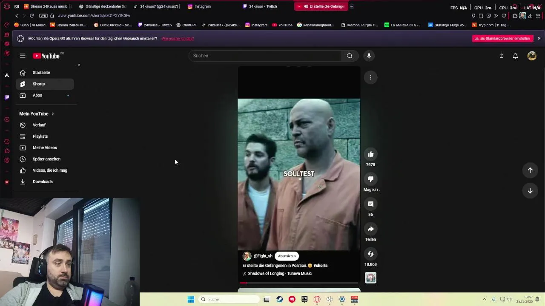
Task: Like the Short with thumbs up
Action: [x=371, y=154]
